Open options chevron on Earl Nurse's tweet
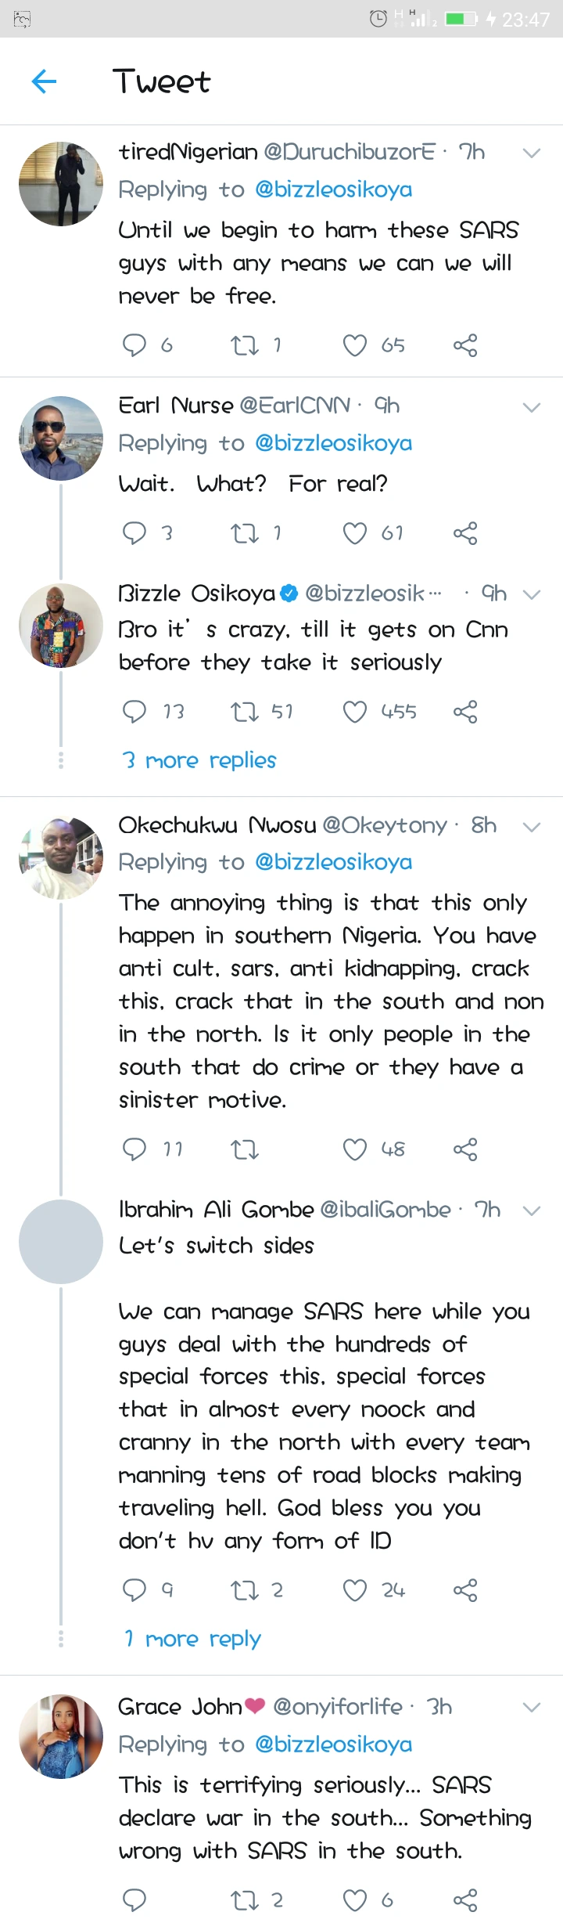Image resolution: width=563 pixels, height=1923 pixels. pyautogui.click(x=532, y=407)
